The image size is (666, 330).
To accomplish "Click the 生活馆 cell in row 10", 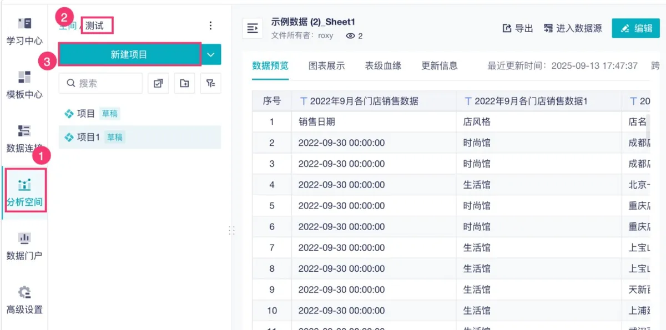I will [539, 311].
